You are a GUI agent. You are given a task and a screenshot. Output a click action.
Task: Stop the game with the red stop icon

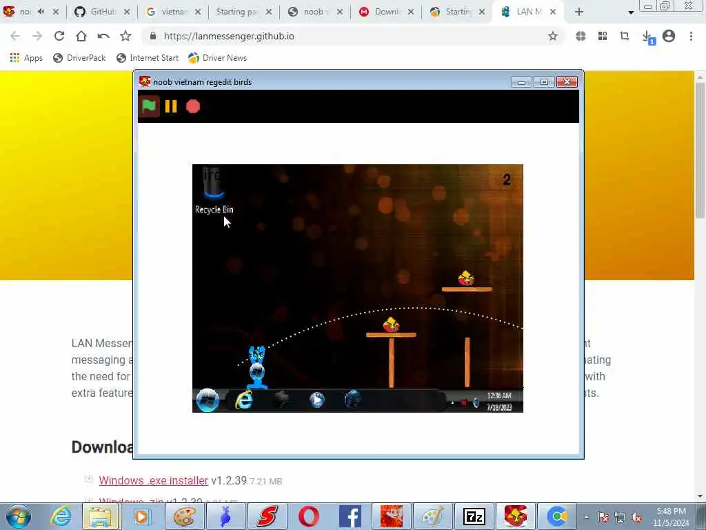[x=193, y=106]
